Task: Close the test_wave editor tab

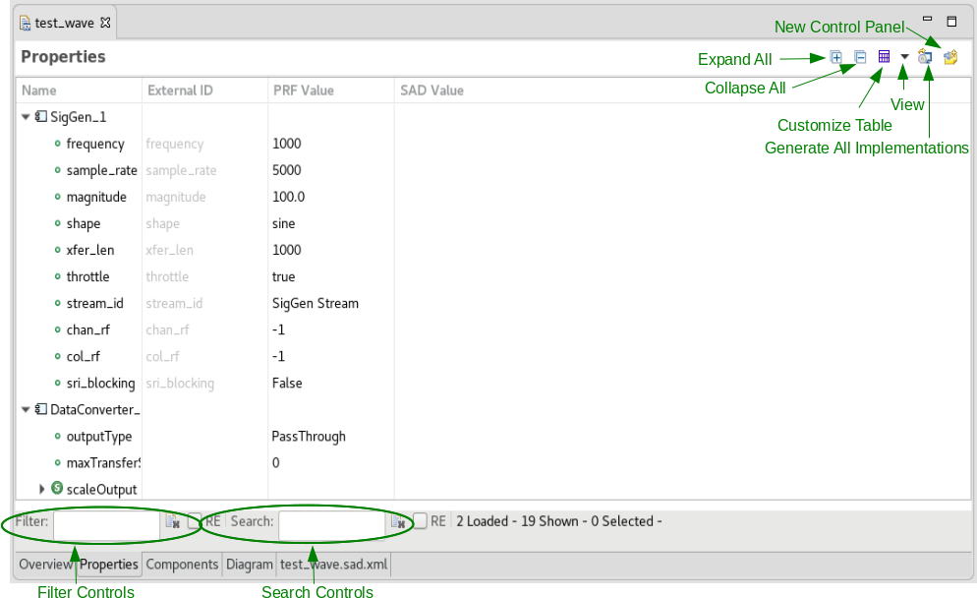Action: (x=105, y=22)
